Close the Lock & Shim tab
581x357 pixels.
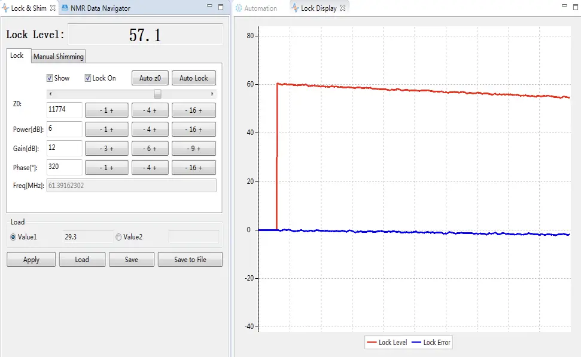click(x=53, y=8)
